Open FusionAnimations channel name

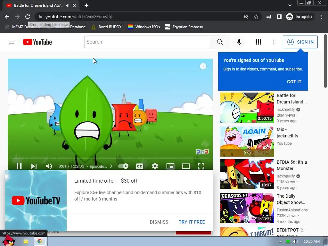(292, 210)
